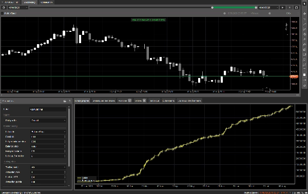Click the playback speed slider handle

pos(269,13)
